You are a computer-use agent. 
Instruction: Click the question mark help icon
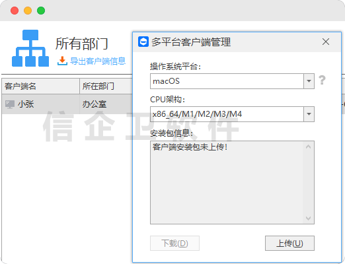[x=322, y=80]
